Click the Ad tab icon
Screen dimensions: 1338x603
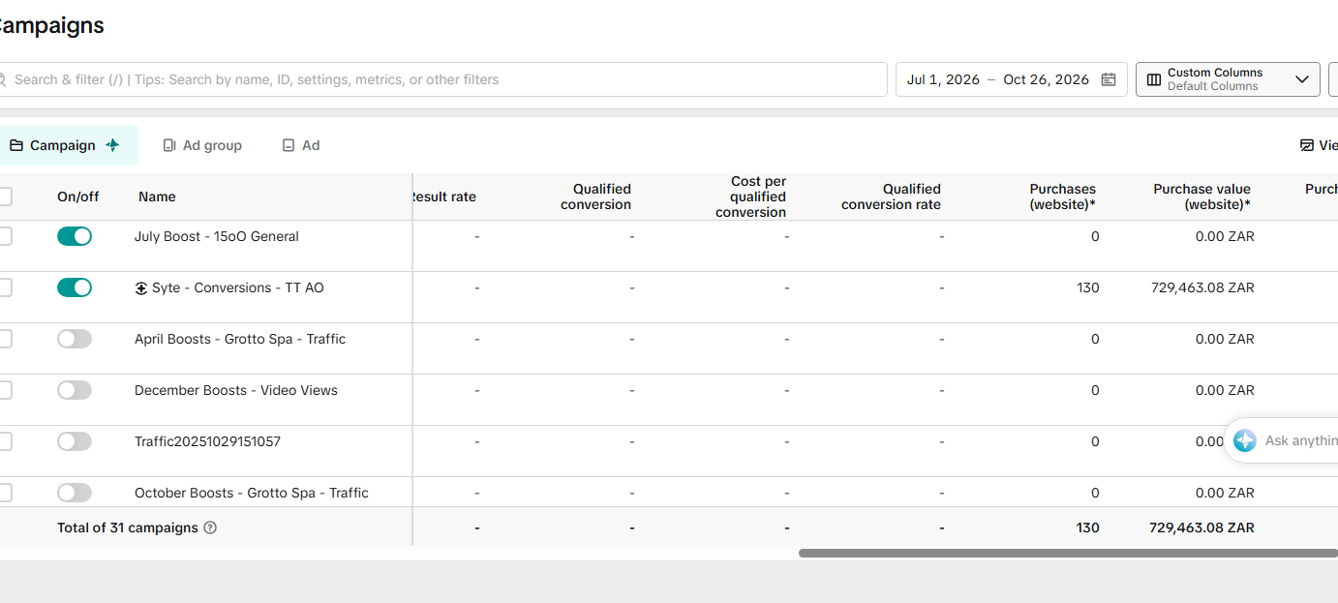click(289, 145)
